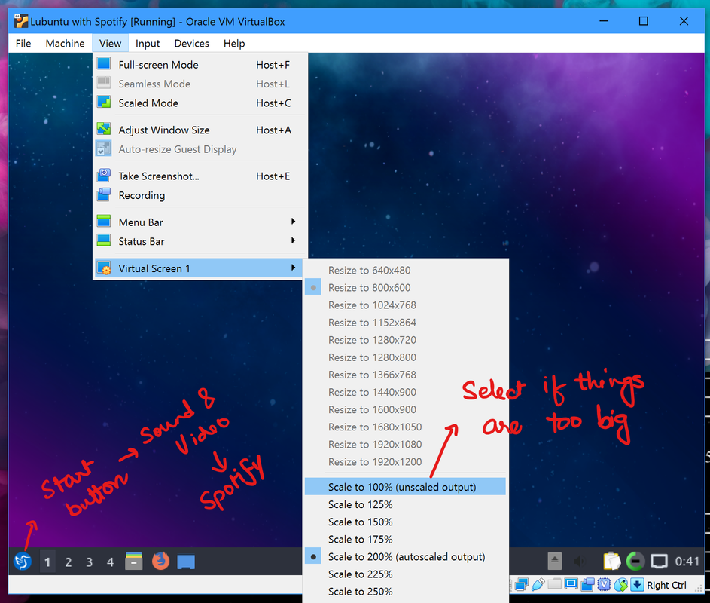The height and width of the screenshot is (603, 710).
Task: Click the Full-screen Mode icon in View menu
Action: [x=104, y=64]
